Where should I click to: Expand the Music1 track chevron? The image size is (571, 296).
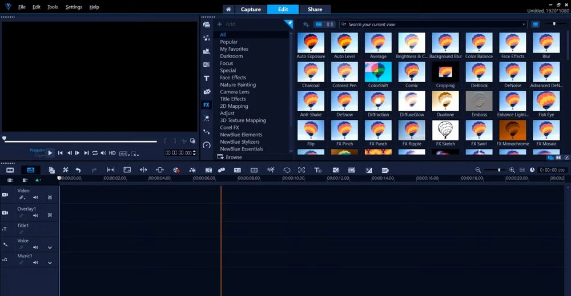50,263
